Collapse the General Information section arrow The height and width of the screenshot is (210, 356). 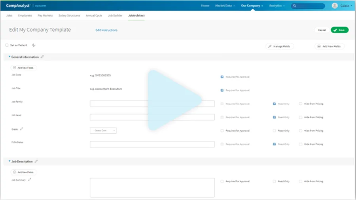9,57
